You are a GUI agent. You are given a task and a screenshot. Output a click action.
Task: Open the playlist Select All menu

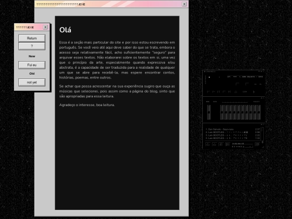point(221,144)
